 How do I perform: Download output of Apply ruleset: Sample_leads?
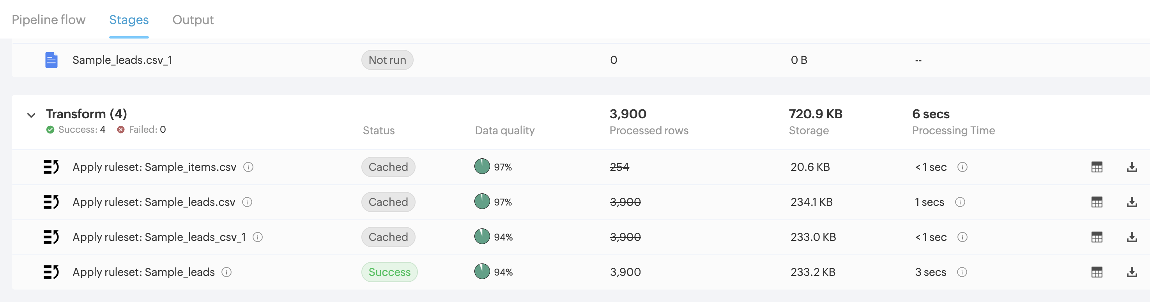[1131, 272]
